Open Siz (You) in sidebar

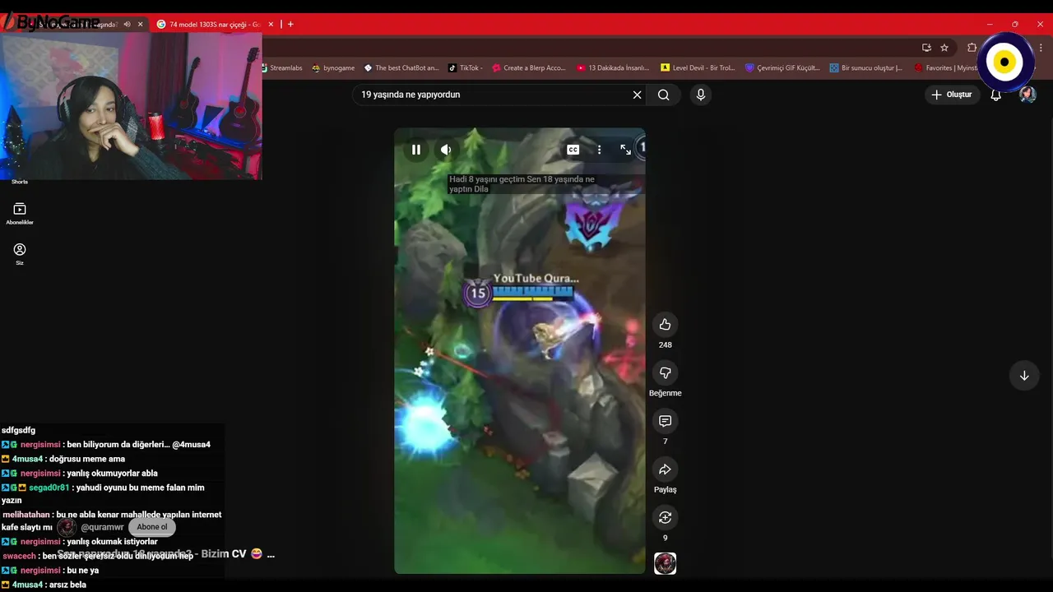20,254
